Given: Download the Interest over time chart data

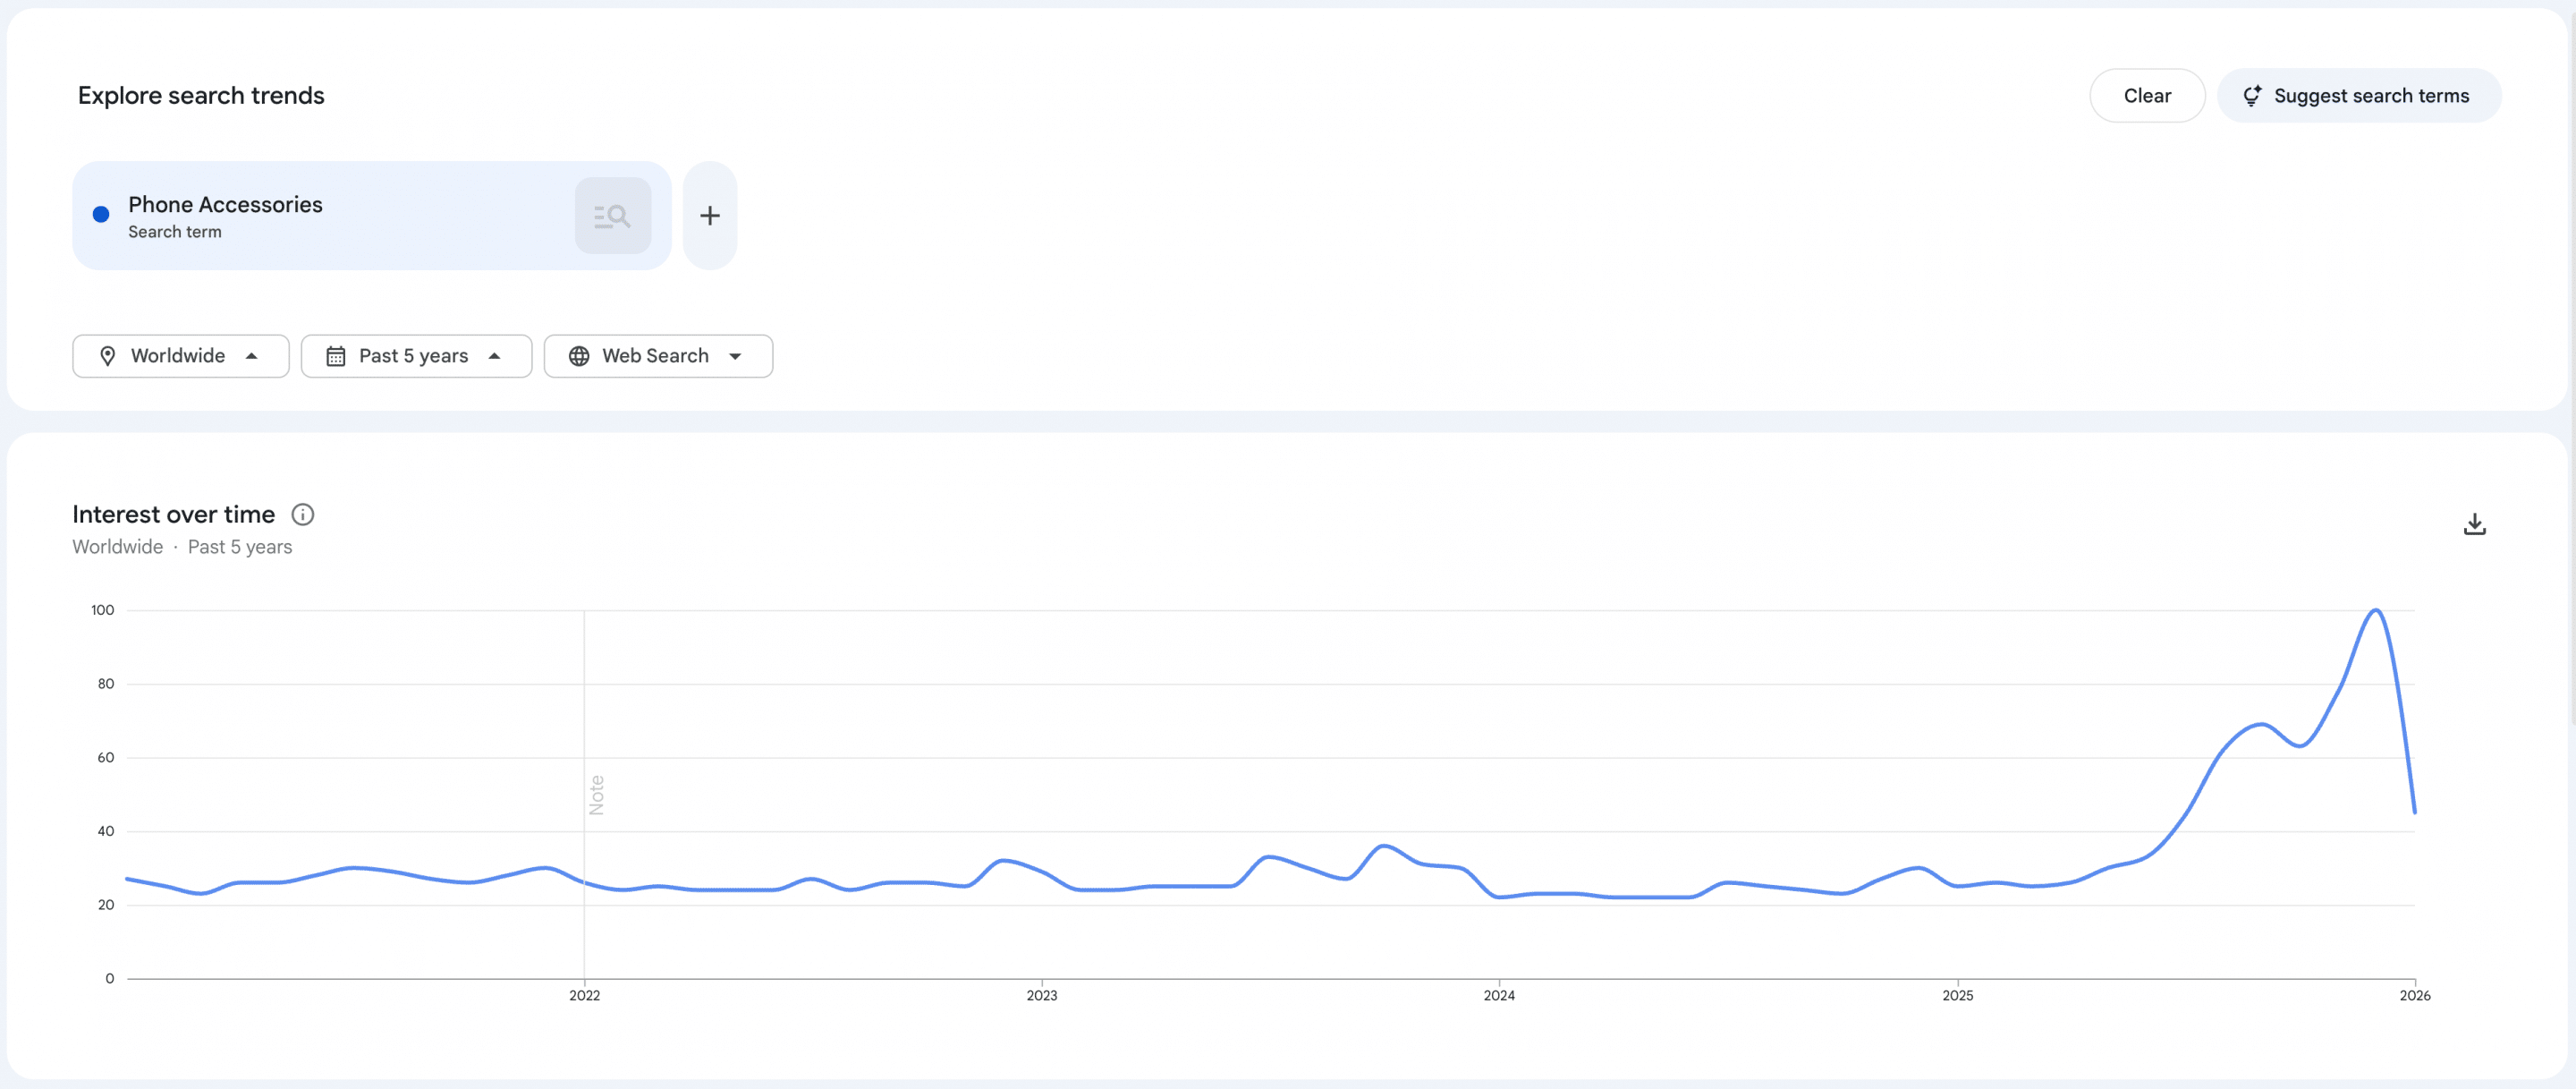Looking at the screenshot, I should point(2474,524).
